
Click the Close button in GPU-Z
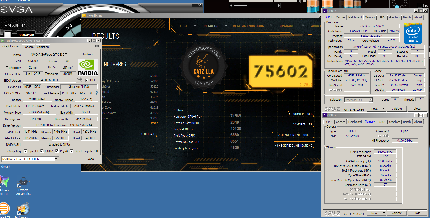point(90,159)
